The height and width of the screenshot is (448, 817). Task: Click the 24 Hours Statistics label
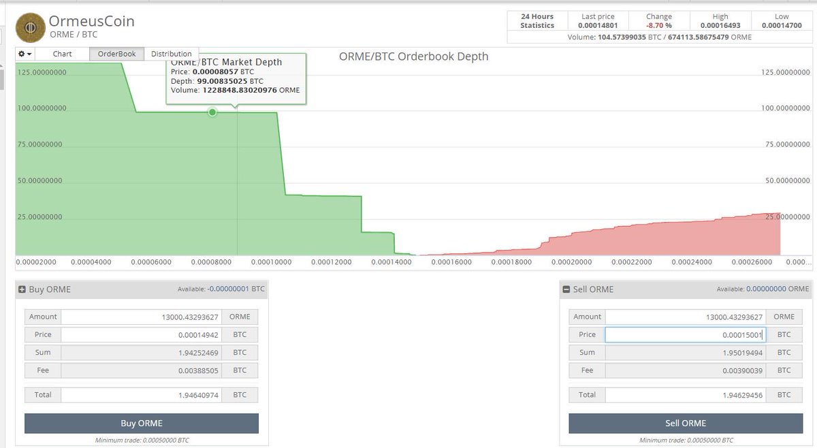pyautogui.click(x=537, y=20)
